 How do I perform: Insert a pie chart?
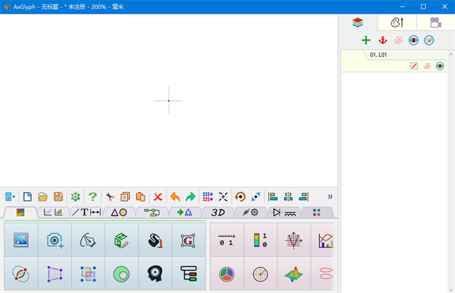(227, 274)
